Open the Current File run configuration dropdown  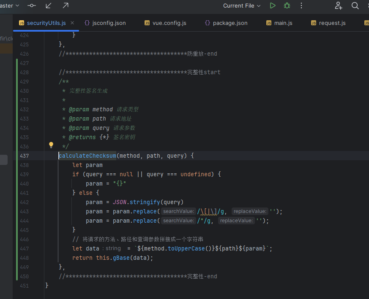[x=242, y=5]
